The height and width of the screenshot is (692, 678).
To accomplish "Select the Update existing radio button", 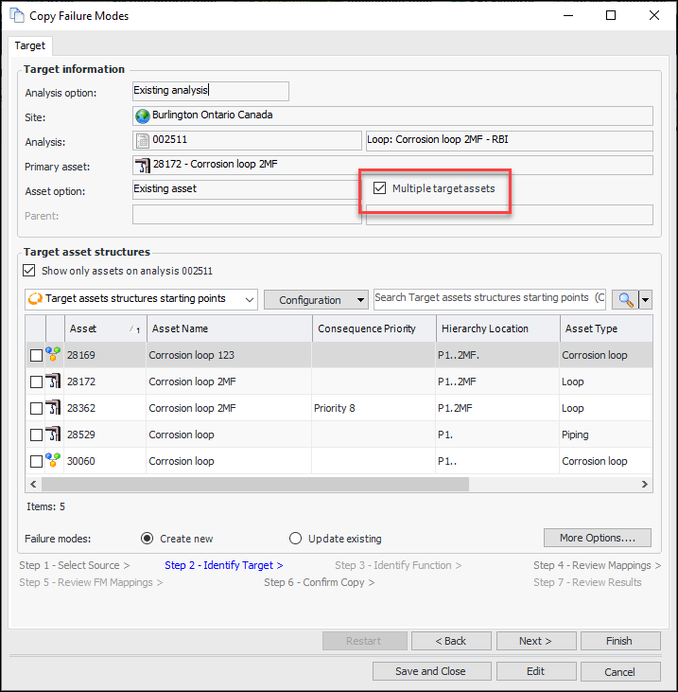I will tap(296, 539).
